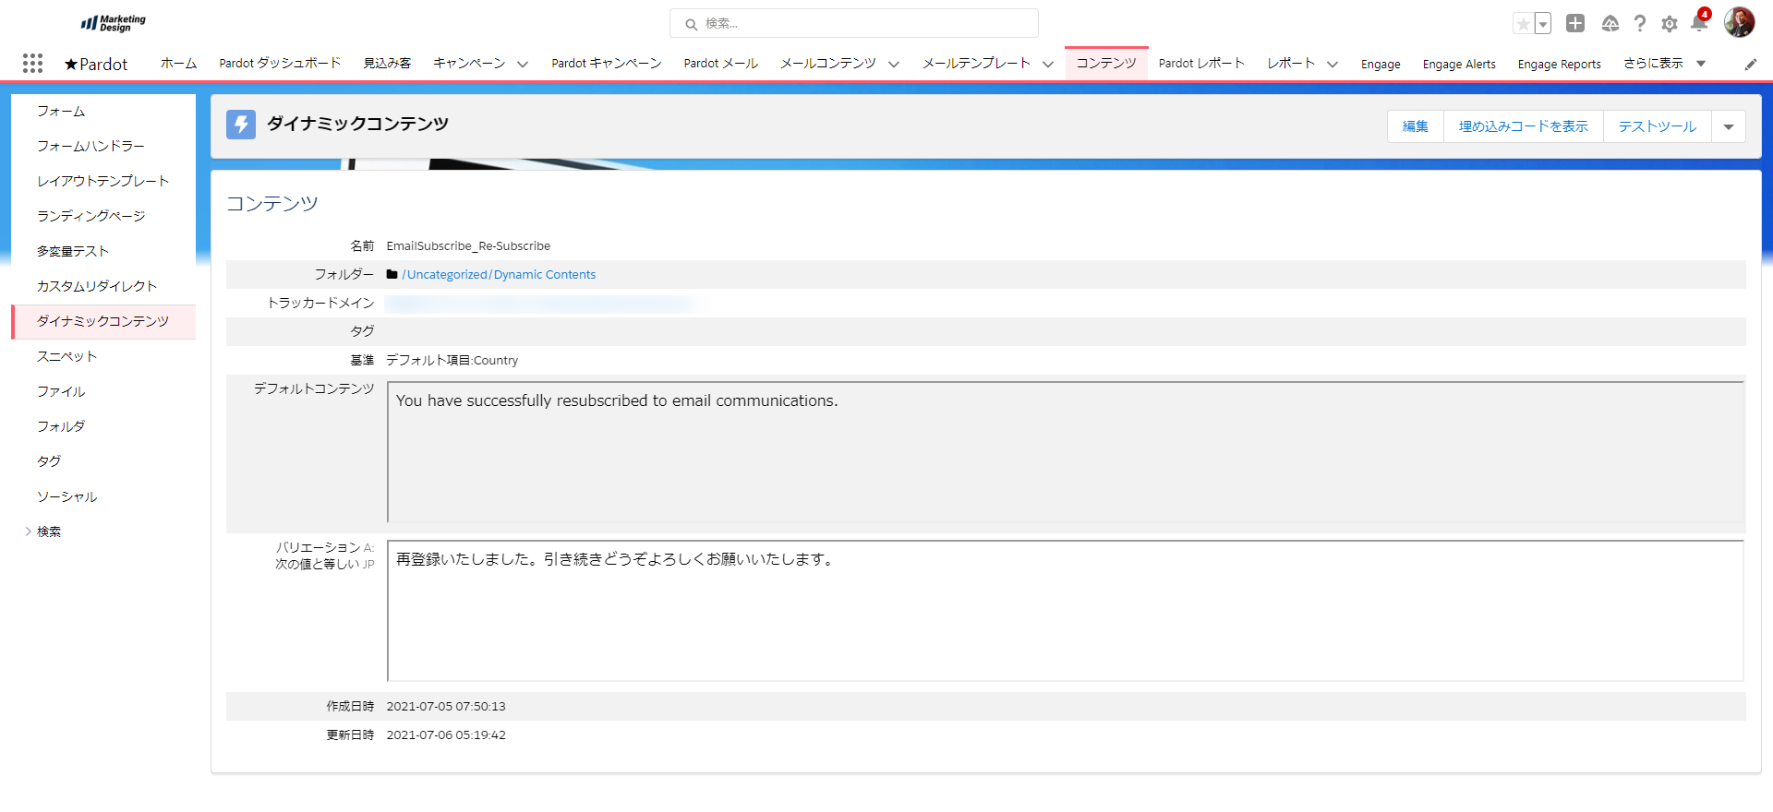Open the メールテンプレート dropdown chevron
Viewport: 1773px width, 812px height.
point(1048,64)
